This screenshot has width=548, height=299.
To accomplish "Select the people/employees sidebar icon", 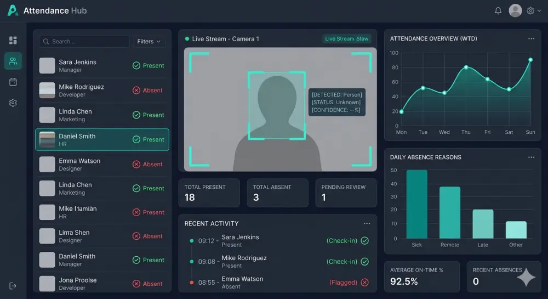I will click(13, 61).
